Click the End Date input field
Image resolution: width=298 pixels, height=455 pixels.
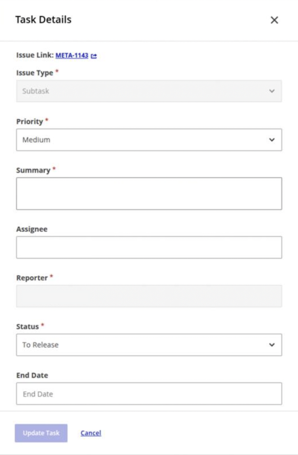(149, 394)
